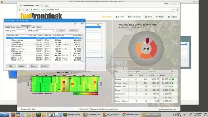
Task: Open Reservations in the web navigation bar
Action: (x=135, y=17)
